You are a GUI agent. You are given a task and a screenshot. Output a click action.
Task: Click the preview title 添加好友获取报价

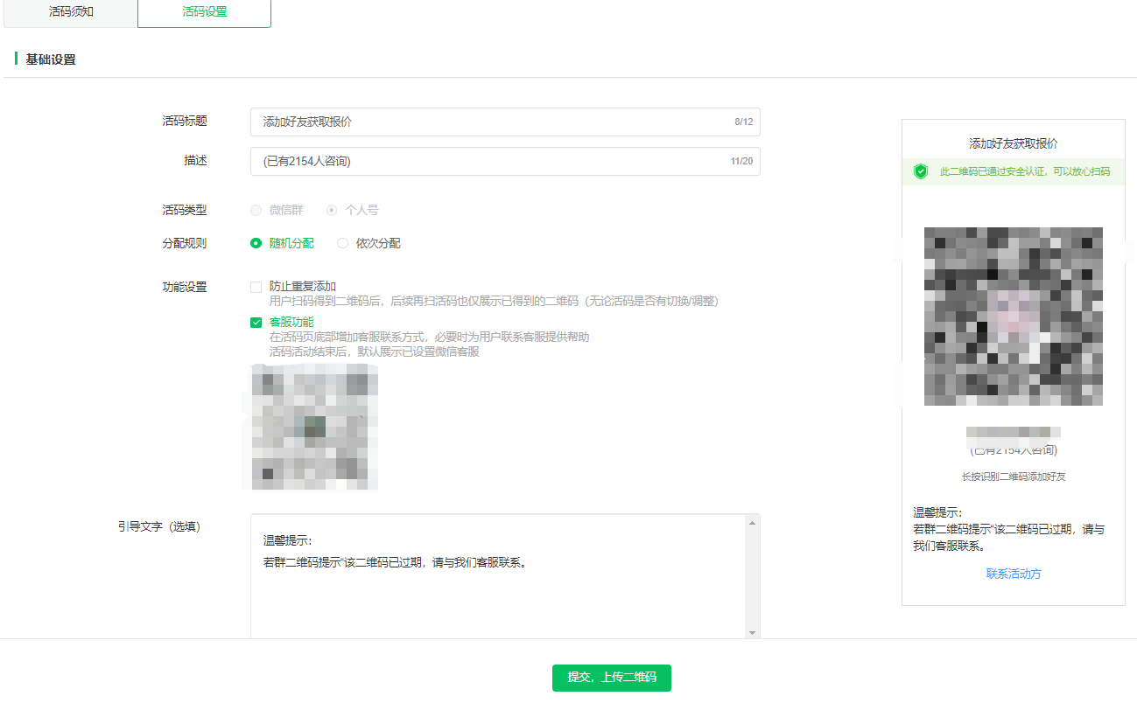(x=1014, y=143)
